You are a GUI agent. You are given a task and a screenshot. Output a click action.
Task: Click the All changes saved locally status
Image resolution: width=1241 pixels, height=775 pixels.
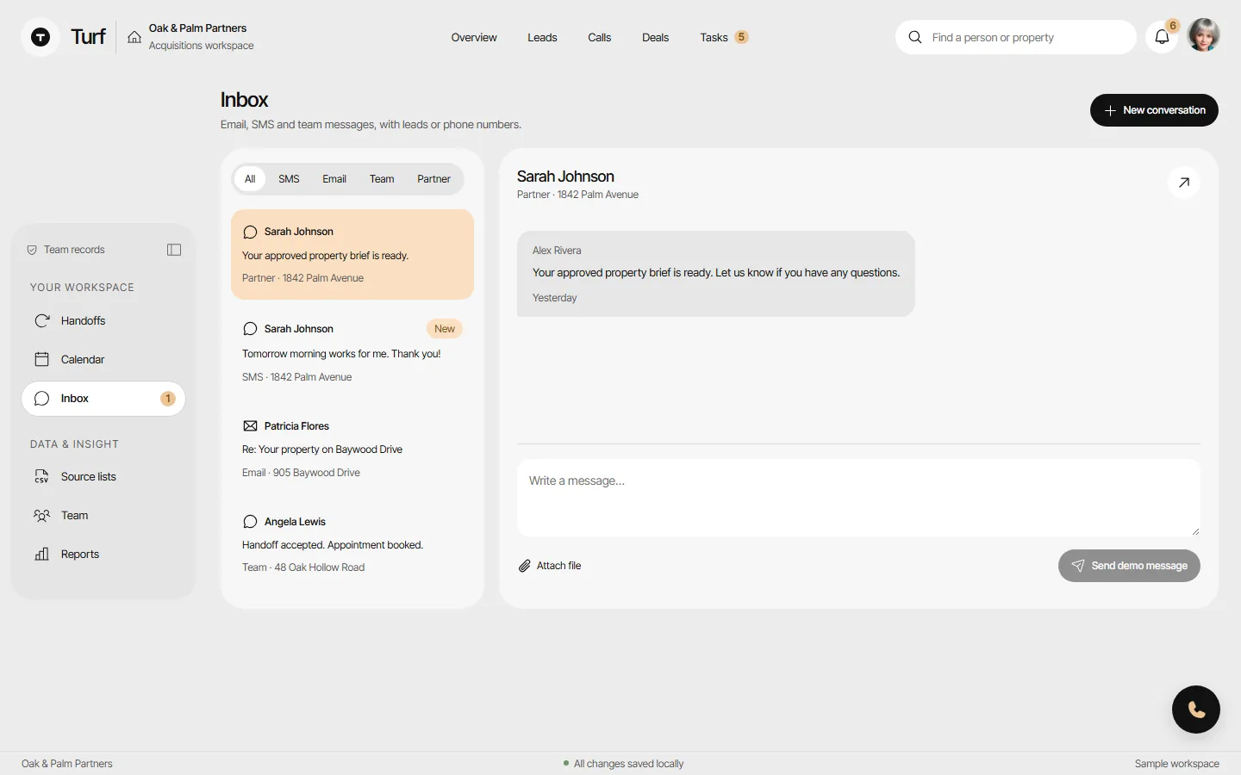click(x=623, y=764)
